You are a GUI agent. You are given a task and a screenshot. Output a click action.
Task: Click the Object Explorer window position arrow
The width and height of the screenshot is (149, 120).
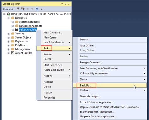(x=62, y=4)
